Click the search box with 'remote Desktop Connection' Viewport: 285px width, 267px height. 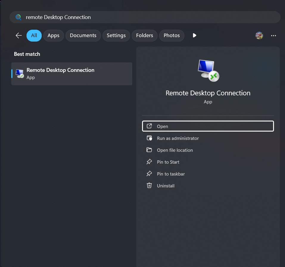click(x=145, y=17)
